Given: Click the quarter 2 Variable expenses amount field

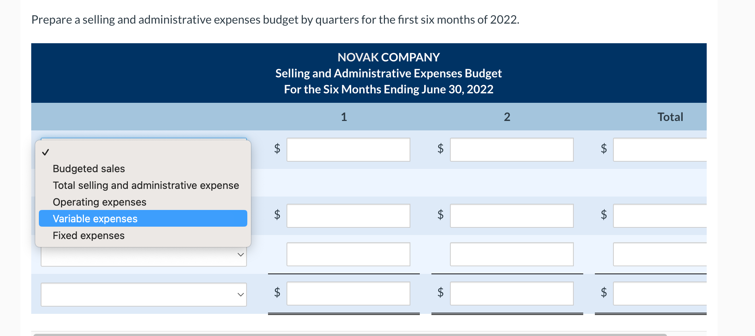Looking at the screenshot, I should coord(512,215).
